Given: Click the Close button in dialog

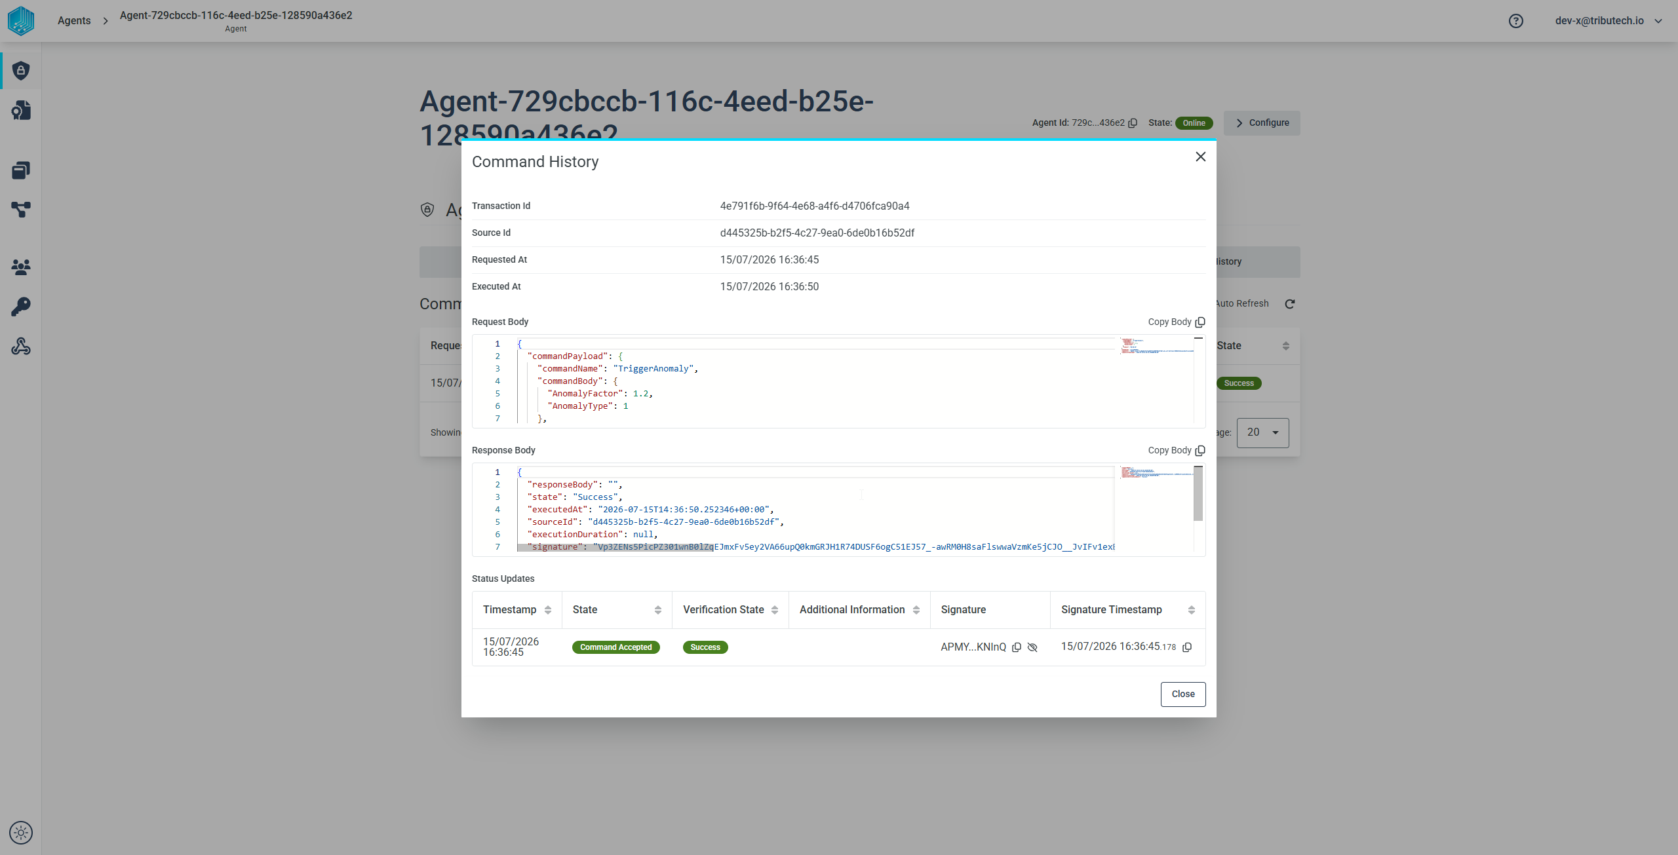Looking at the screenshot, I should coord(1182,694).
